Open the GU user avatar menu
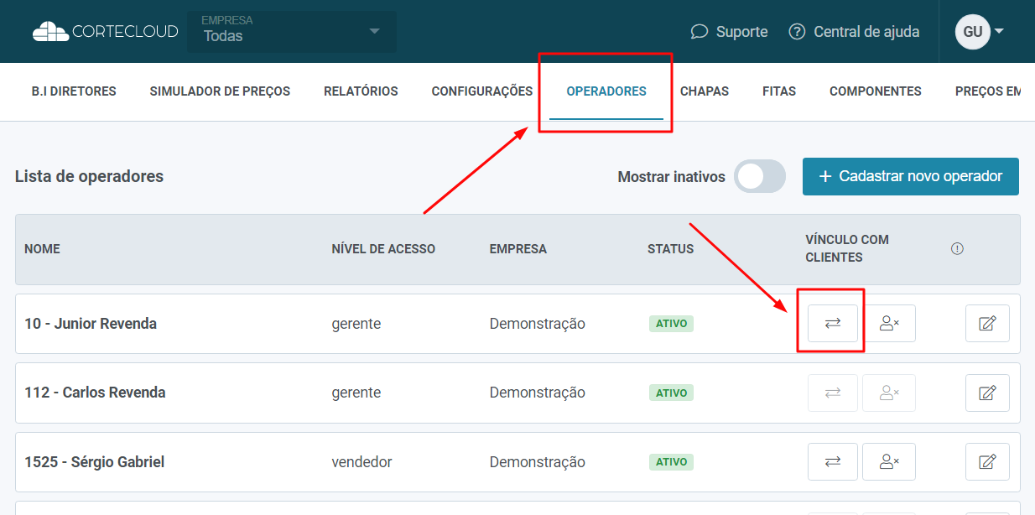 click(x=980, y=32)
